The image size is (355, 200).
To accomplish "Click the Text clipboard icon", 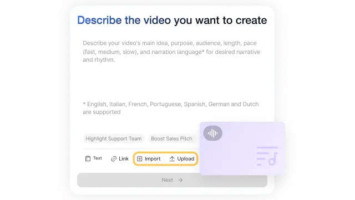I will tap(88, 158).
